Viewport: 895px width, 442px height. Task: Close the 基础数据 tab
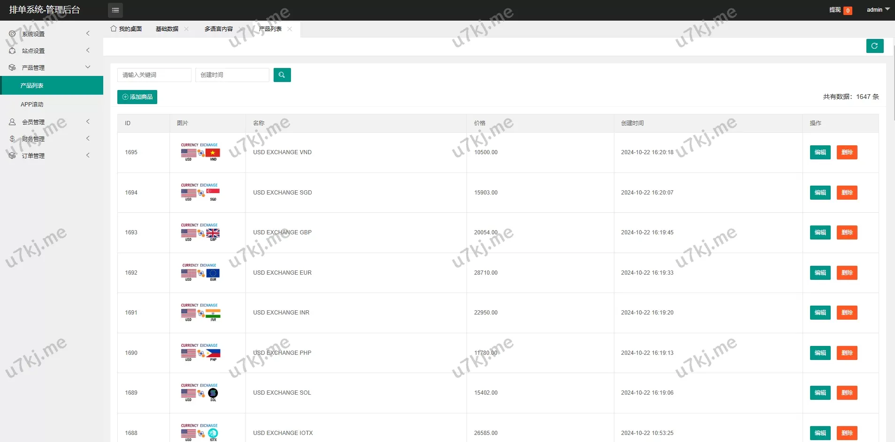(x=186, y=29)
